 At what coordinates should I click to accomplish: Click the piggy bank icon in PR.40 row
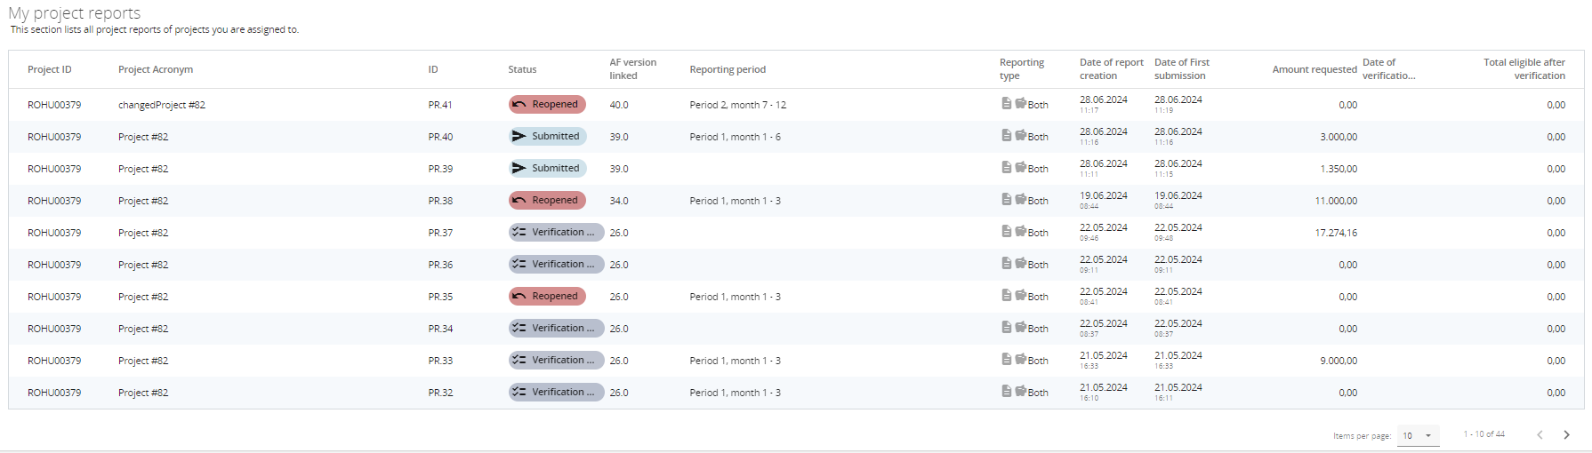coord(1021,135)
